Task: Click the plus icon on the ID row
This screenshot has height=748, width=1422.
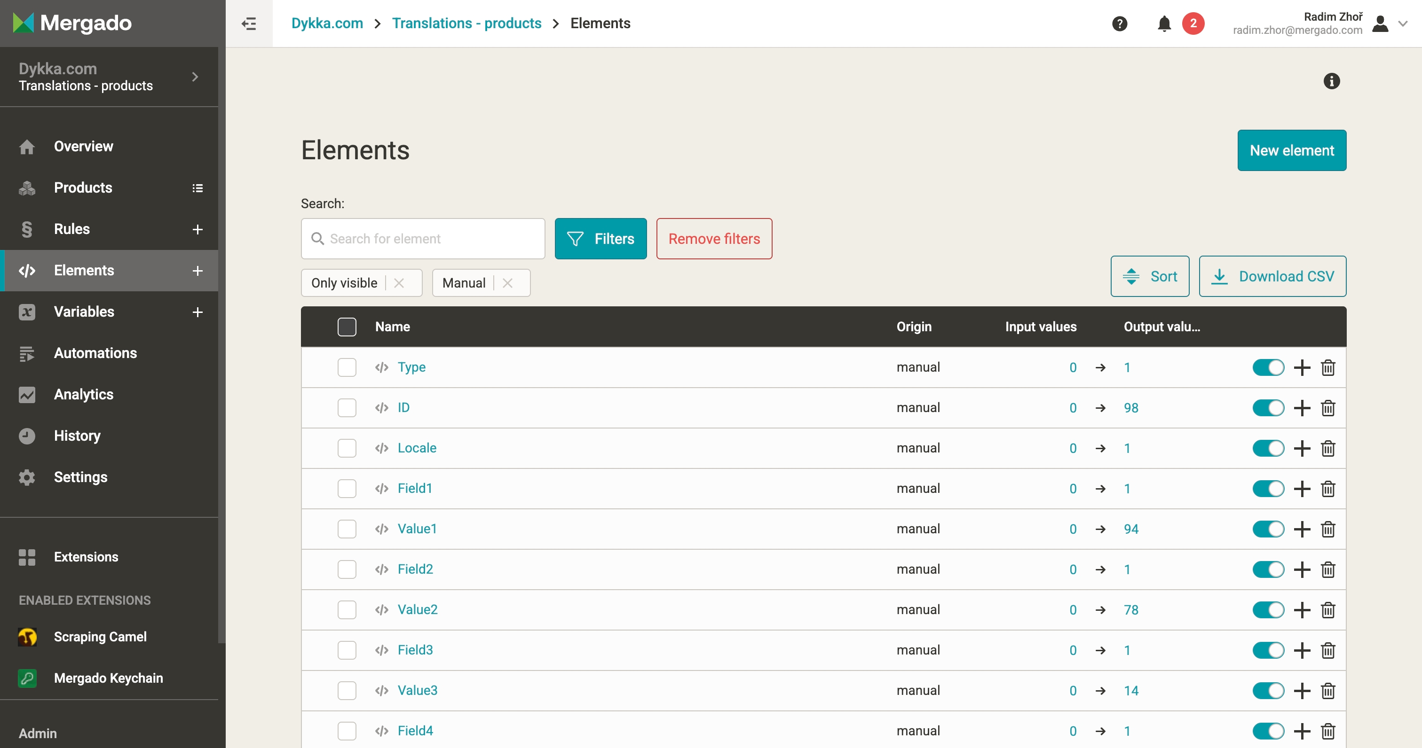Action: 1302,408
